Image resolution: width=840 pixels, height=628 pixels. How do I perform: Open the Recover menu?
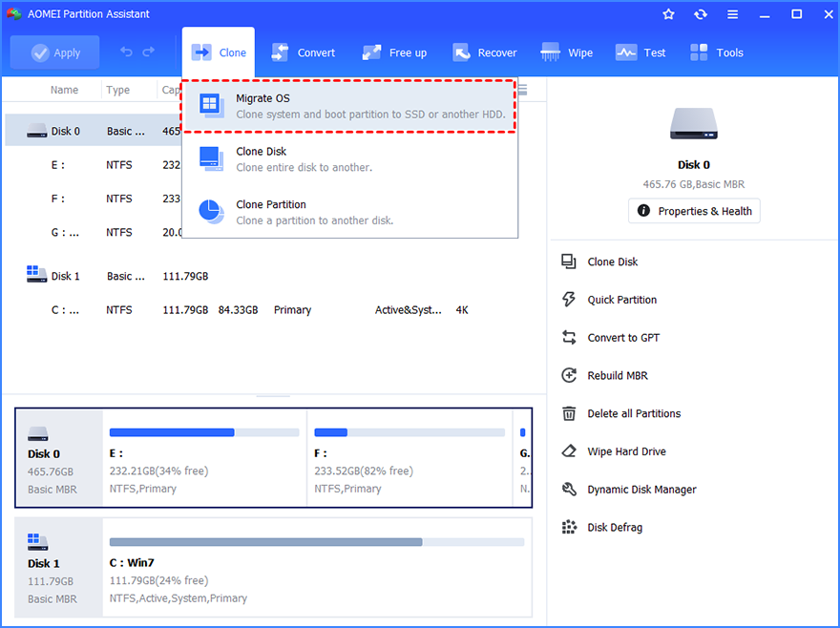(485, 52)
